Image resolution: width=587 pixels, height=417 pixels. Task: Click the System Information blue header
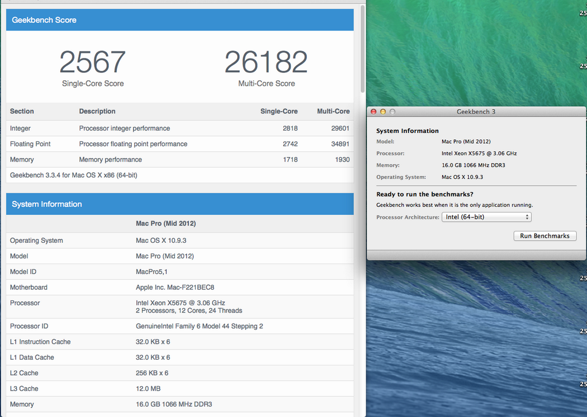coord(179,204)
